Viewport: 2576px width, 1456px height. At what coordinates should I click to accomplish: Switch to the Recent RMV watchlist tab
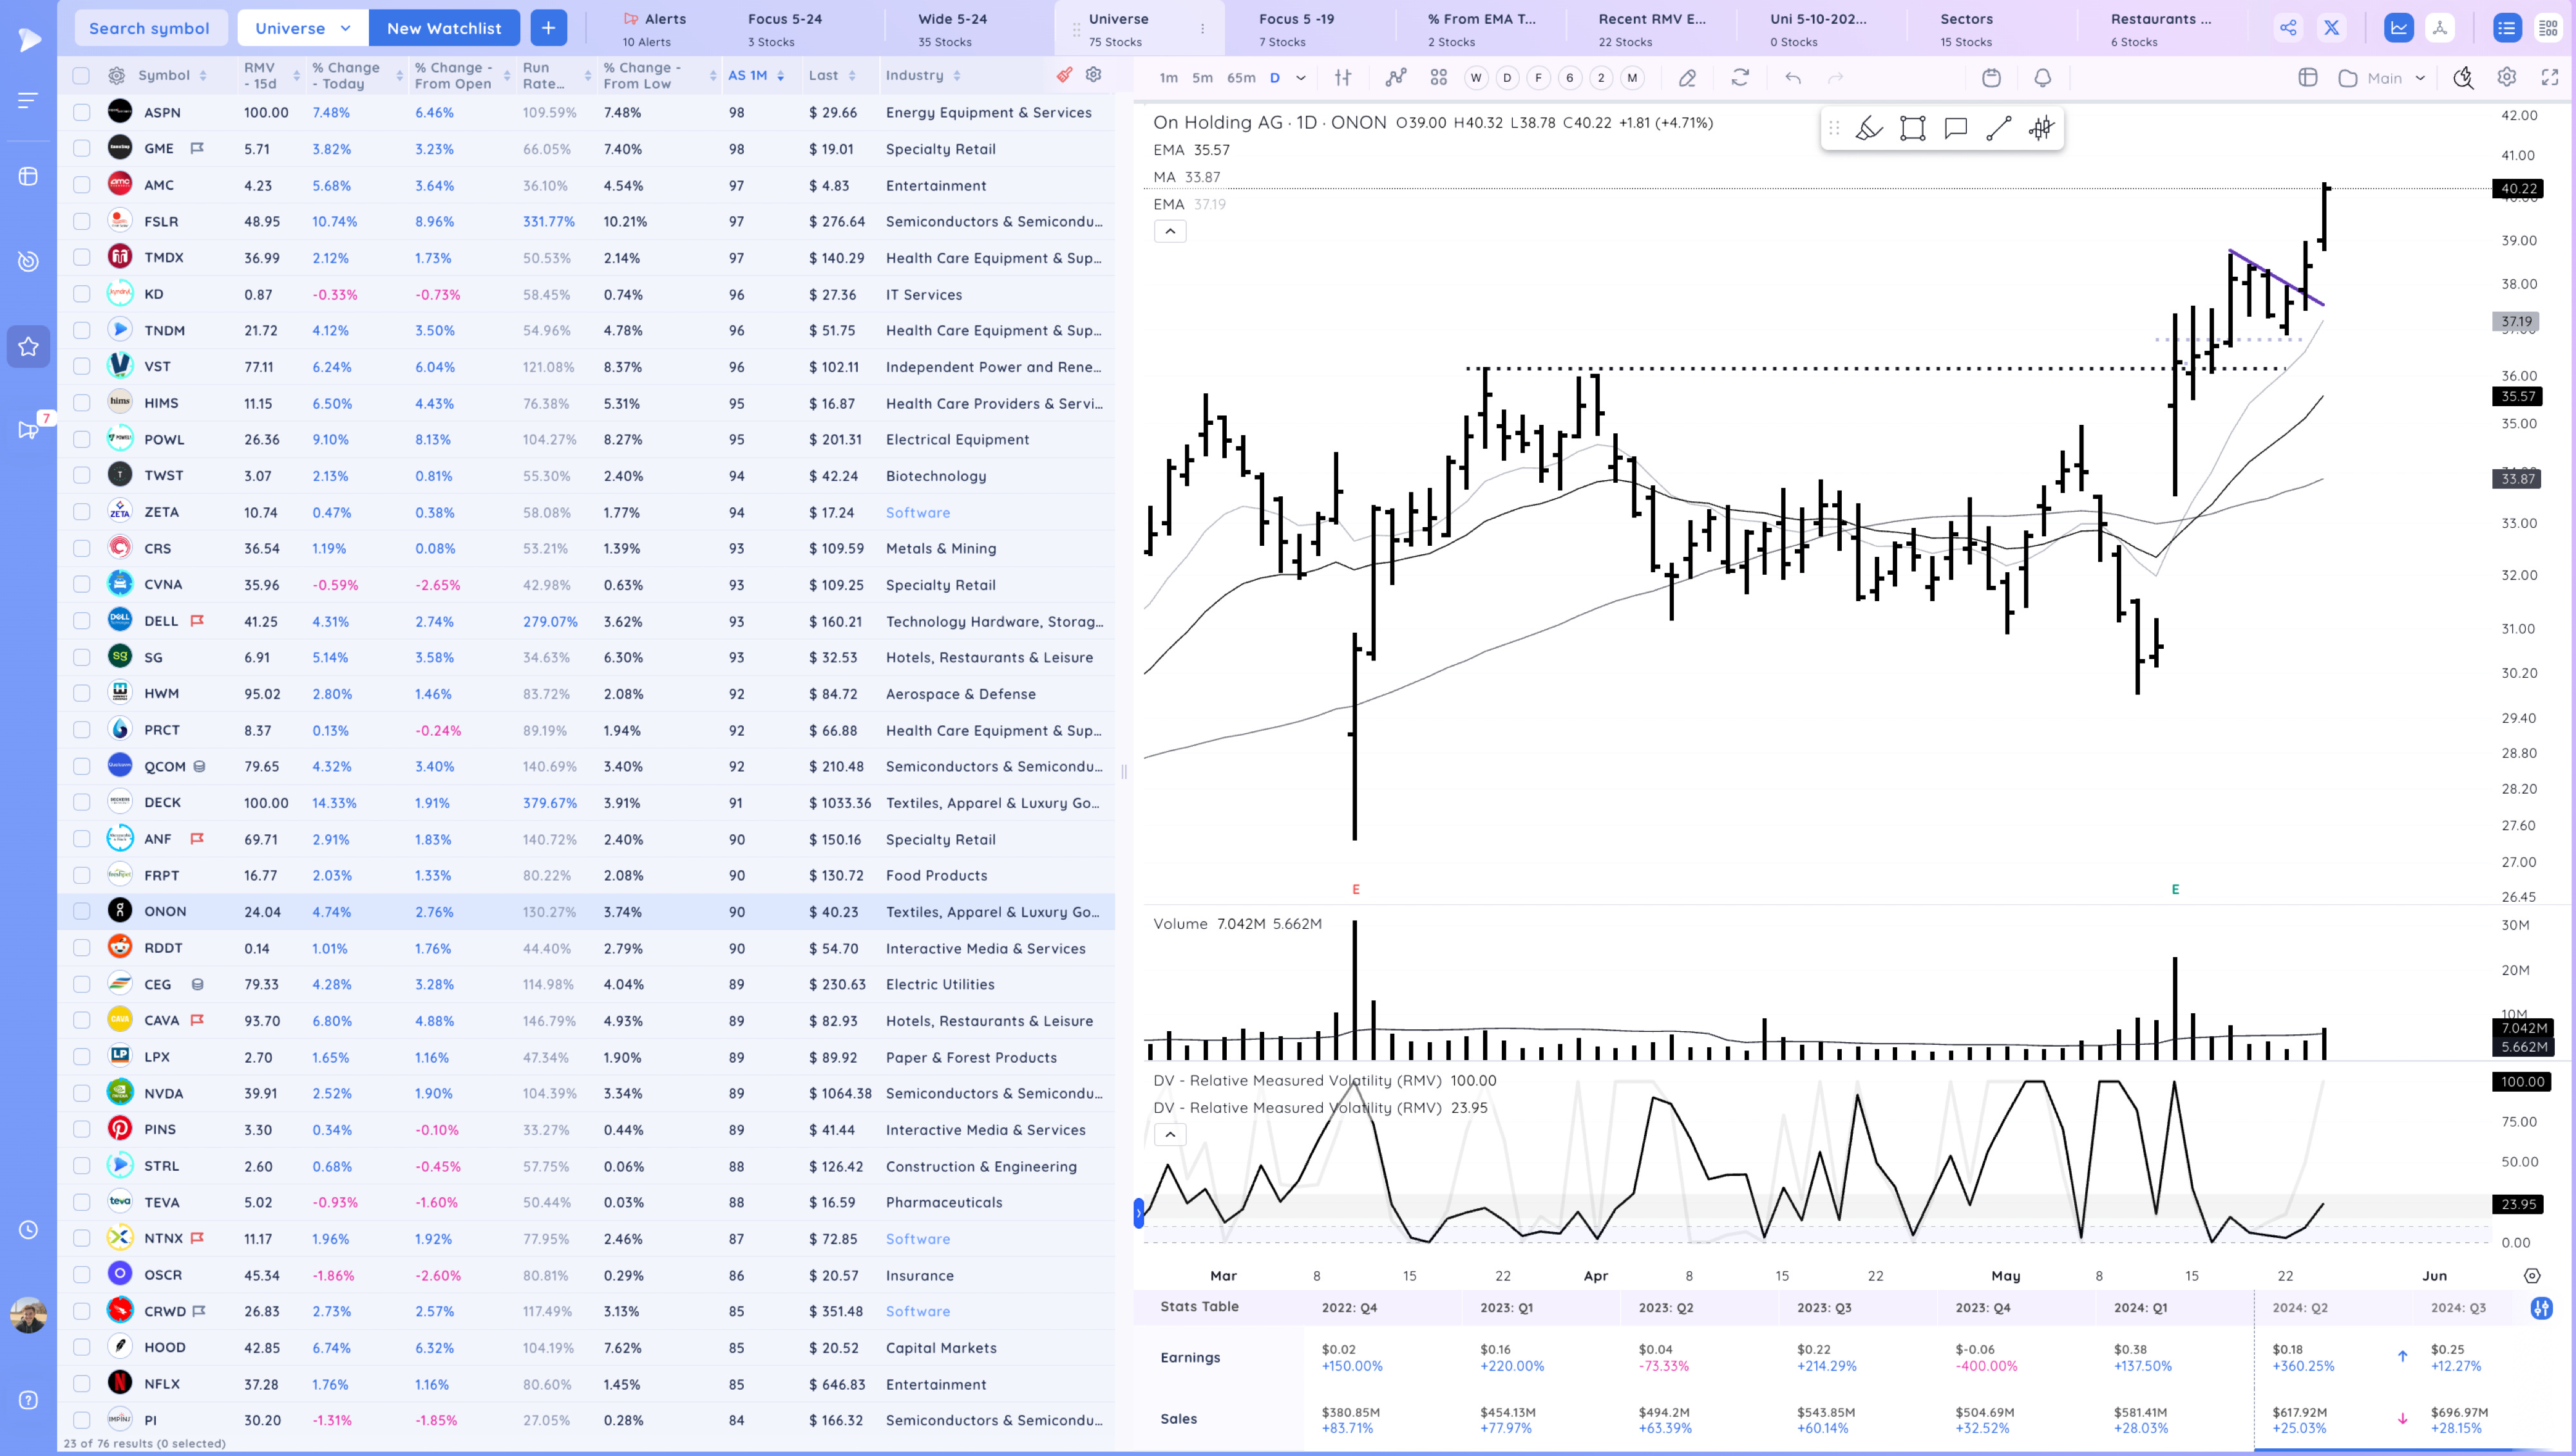pos(1652,28)
